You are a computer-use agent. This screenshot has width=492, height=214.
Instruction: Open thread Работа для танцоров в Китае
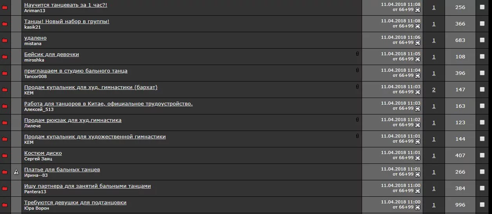[x=108, y=104]
